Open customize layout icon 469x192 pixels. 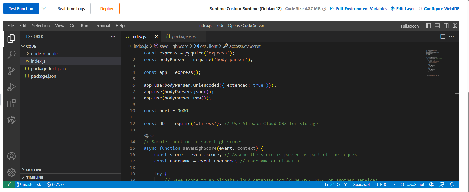(x=455, y=26)
